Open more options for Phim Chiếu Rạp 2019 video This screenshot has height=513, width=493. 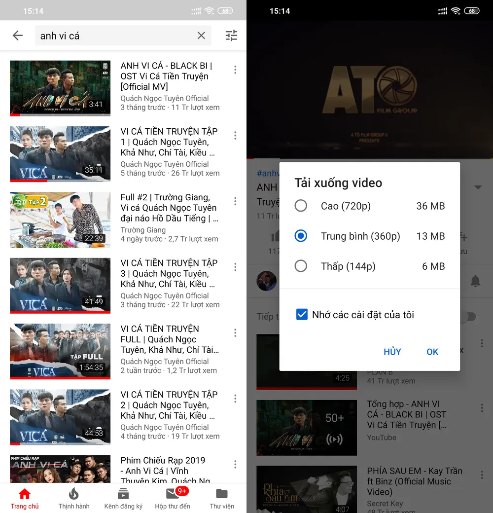coord(235,464)
